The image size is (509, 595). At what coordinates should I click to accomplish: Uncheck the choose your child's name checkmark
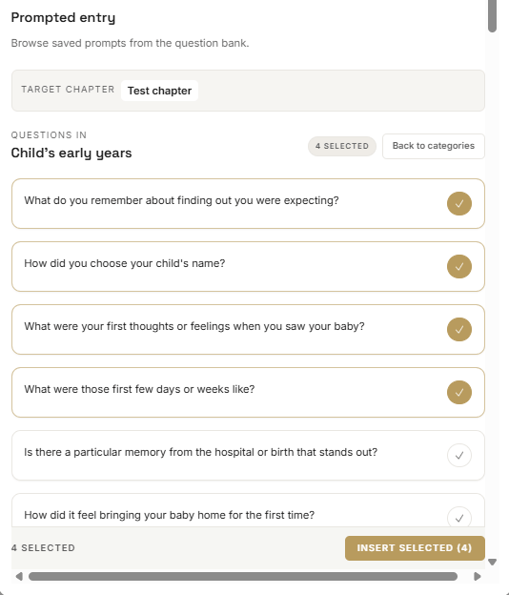coord(458,267)
